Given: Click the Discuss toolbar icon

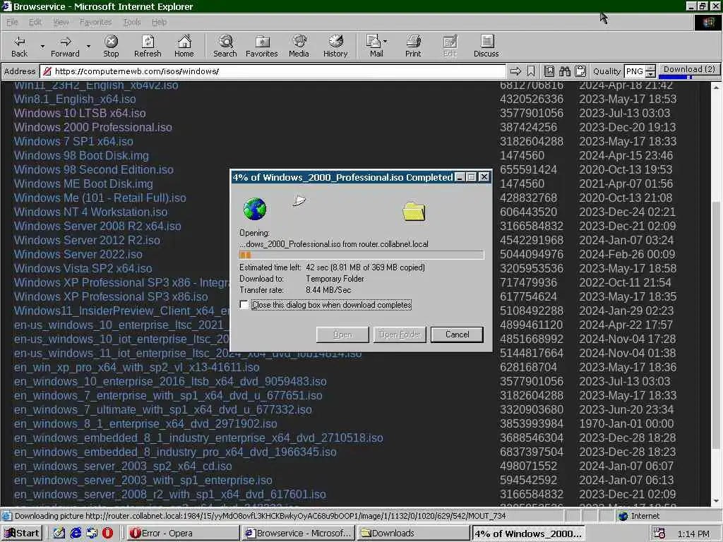Looking at the screenshot, I should (x=486, y=46).
